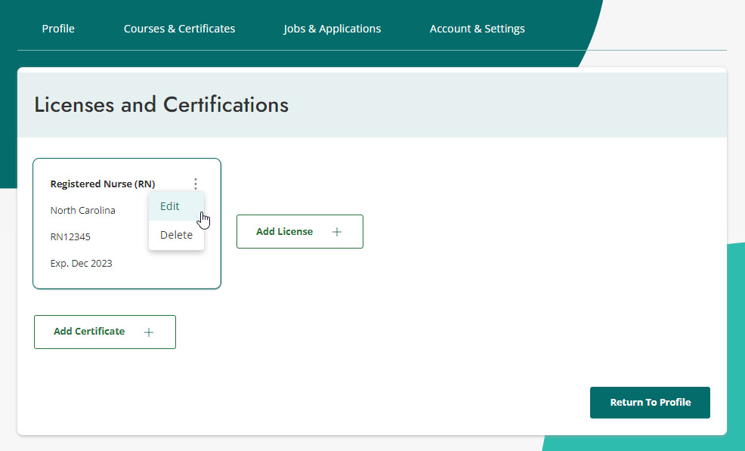Click the Registered Nurse (RN) title text
This screenshot has height=451, width=745.
pos(102,184)
